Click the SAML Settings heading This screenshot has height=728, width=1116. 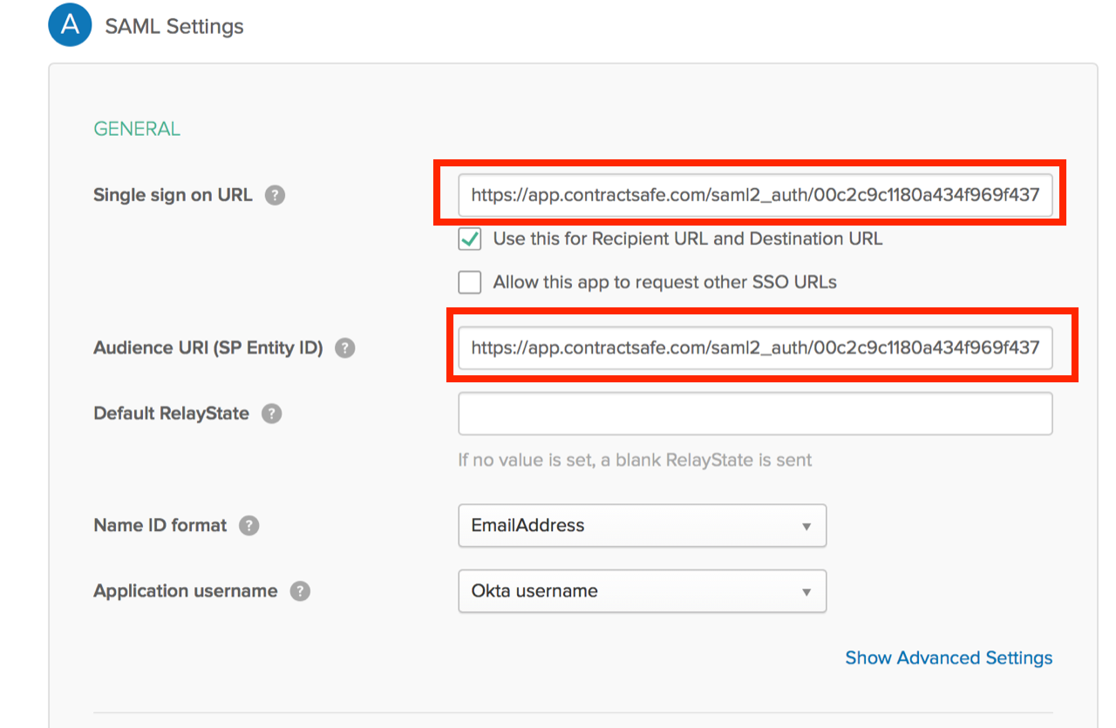(x=174, y=26)
